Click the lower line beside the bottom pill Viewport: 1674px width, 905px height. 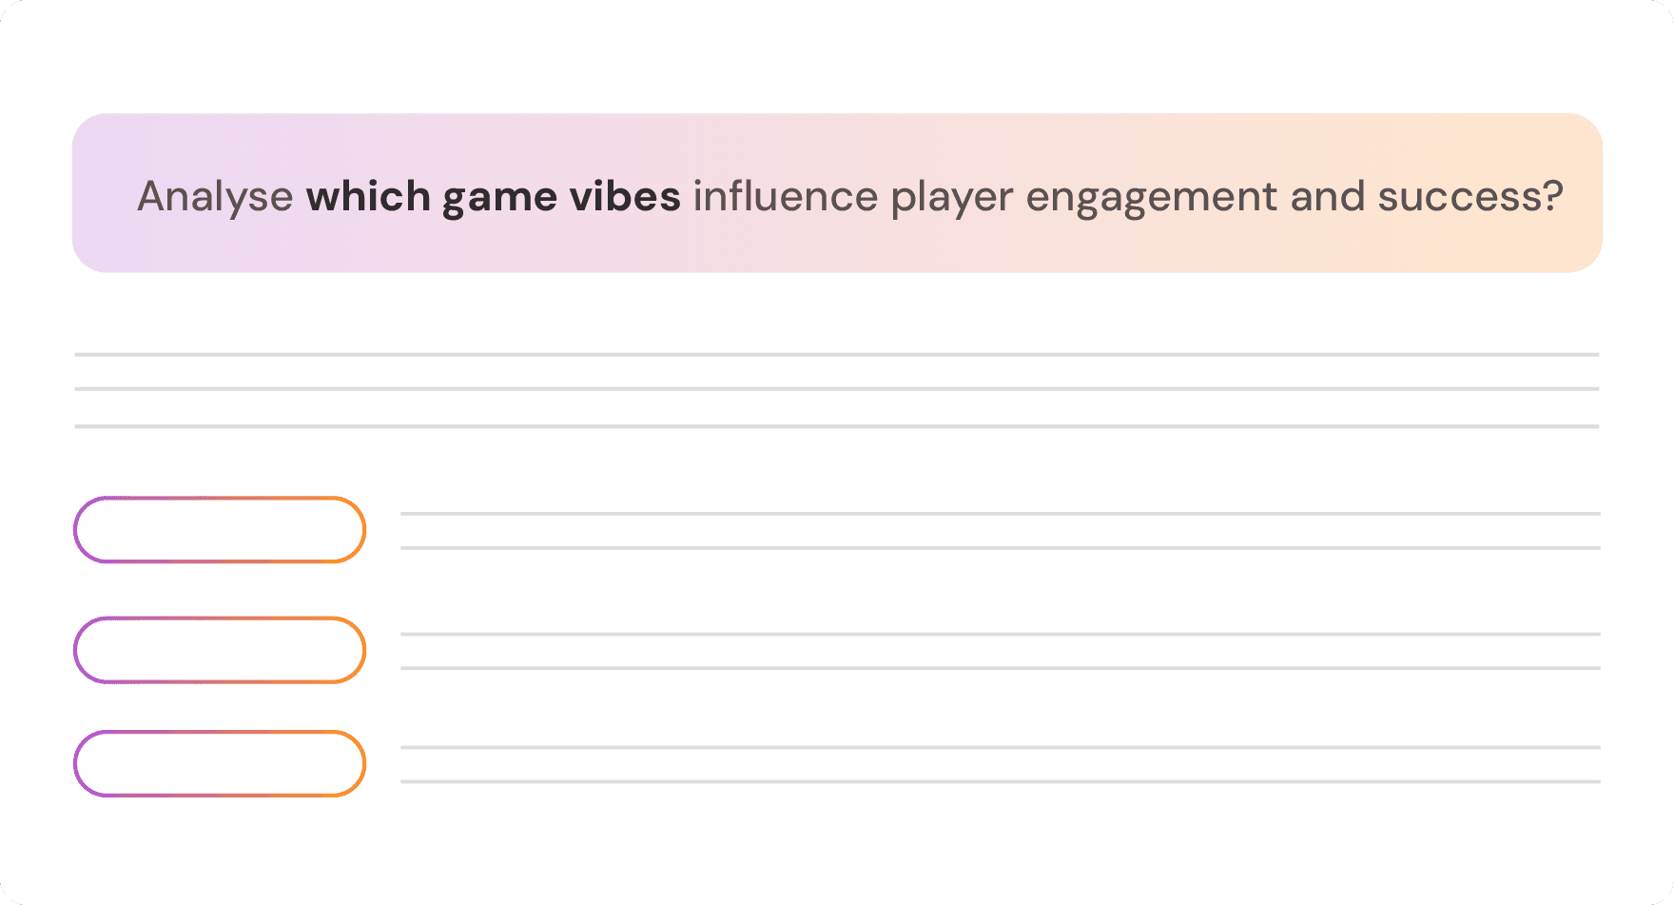[1001, 781]
